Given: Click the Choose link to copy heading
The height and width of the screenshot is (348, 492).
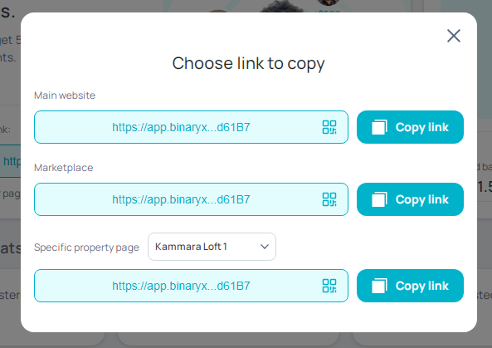Looking at the screenshot, I should [x=248, y=64].
